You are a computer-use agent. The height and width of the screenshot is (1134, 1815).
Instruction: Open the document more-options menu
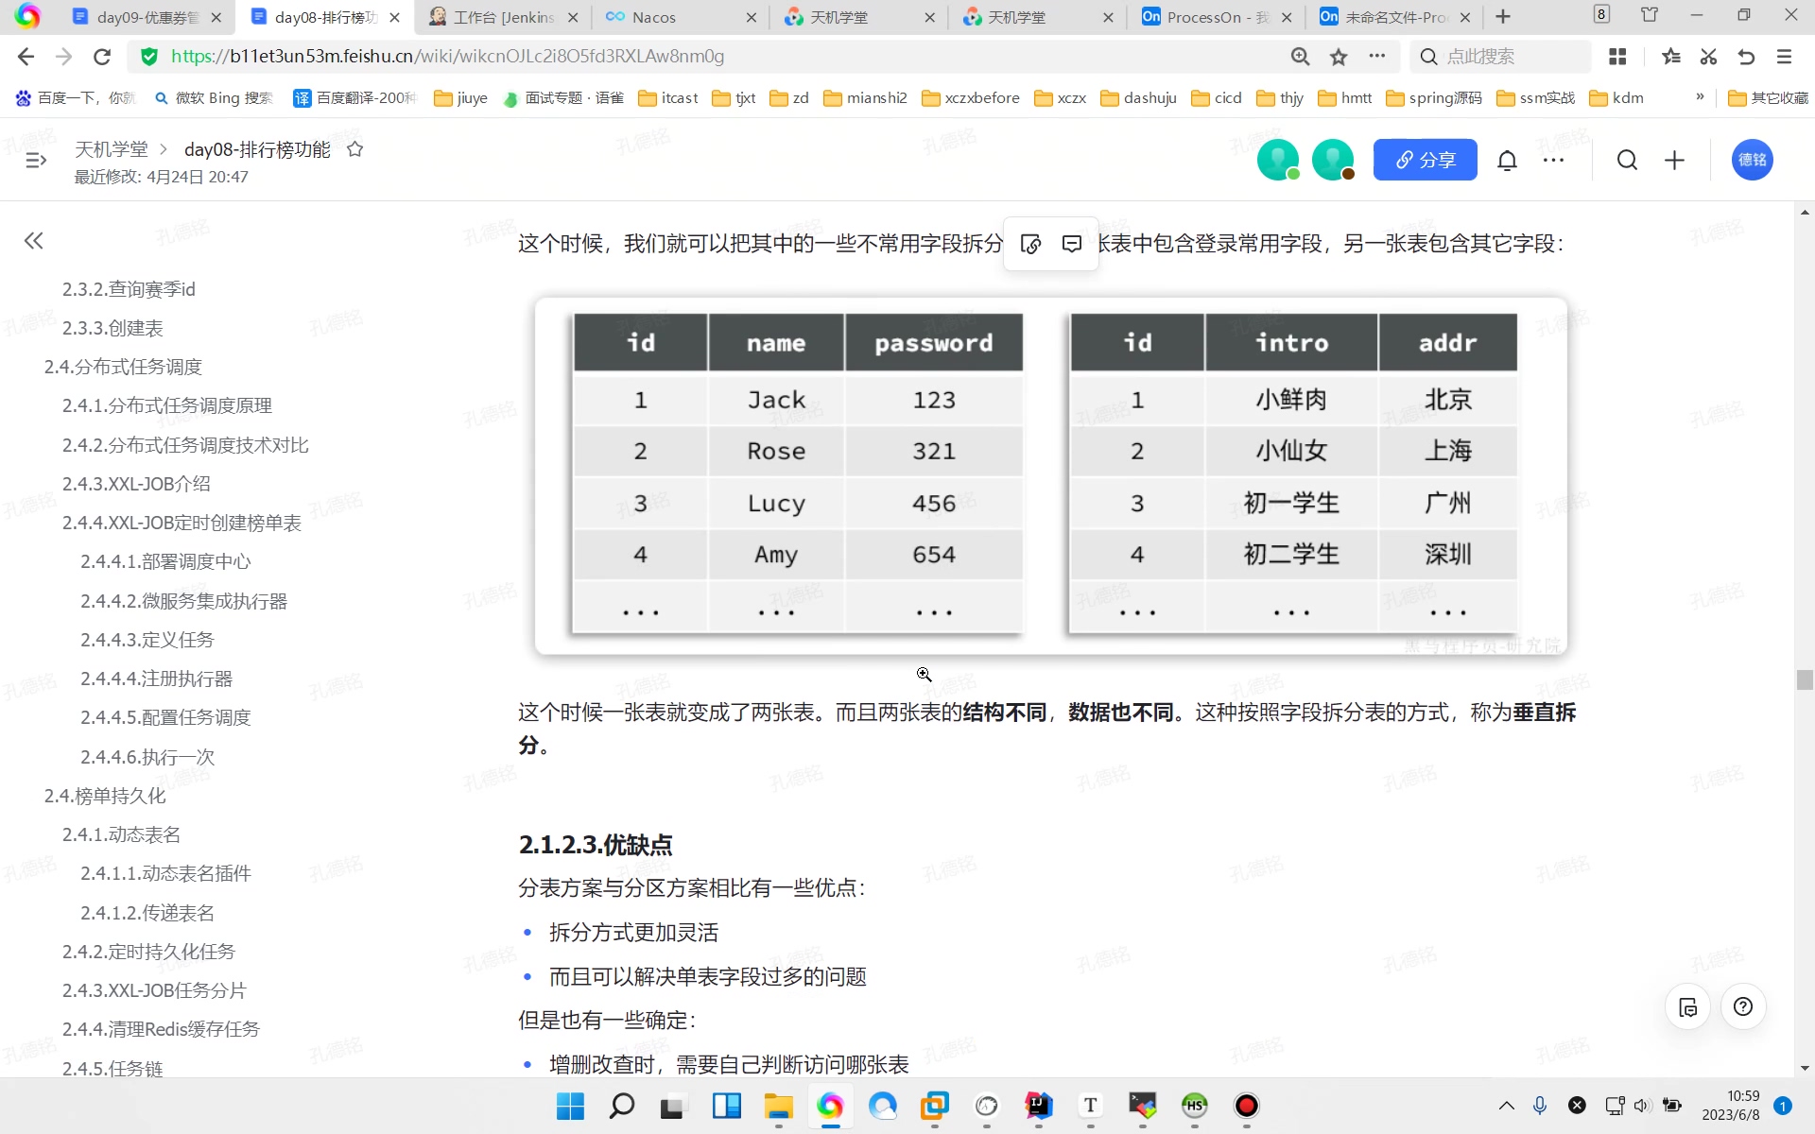tap(1553, 160)
